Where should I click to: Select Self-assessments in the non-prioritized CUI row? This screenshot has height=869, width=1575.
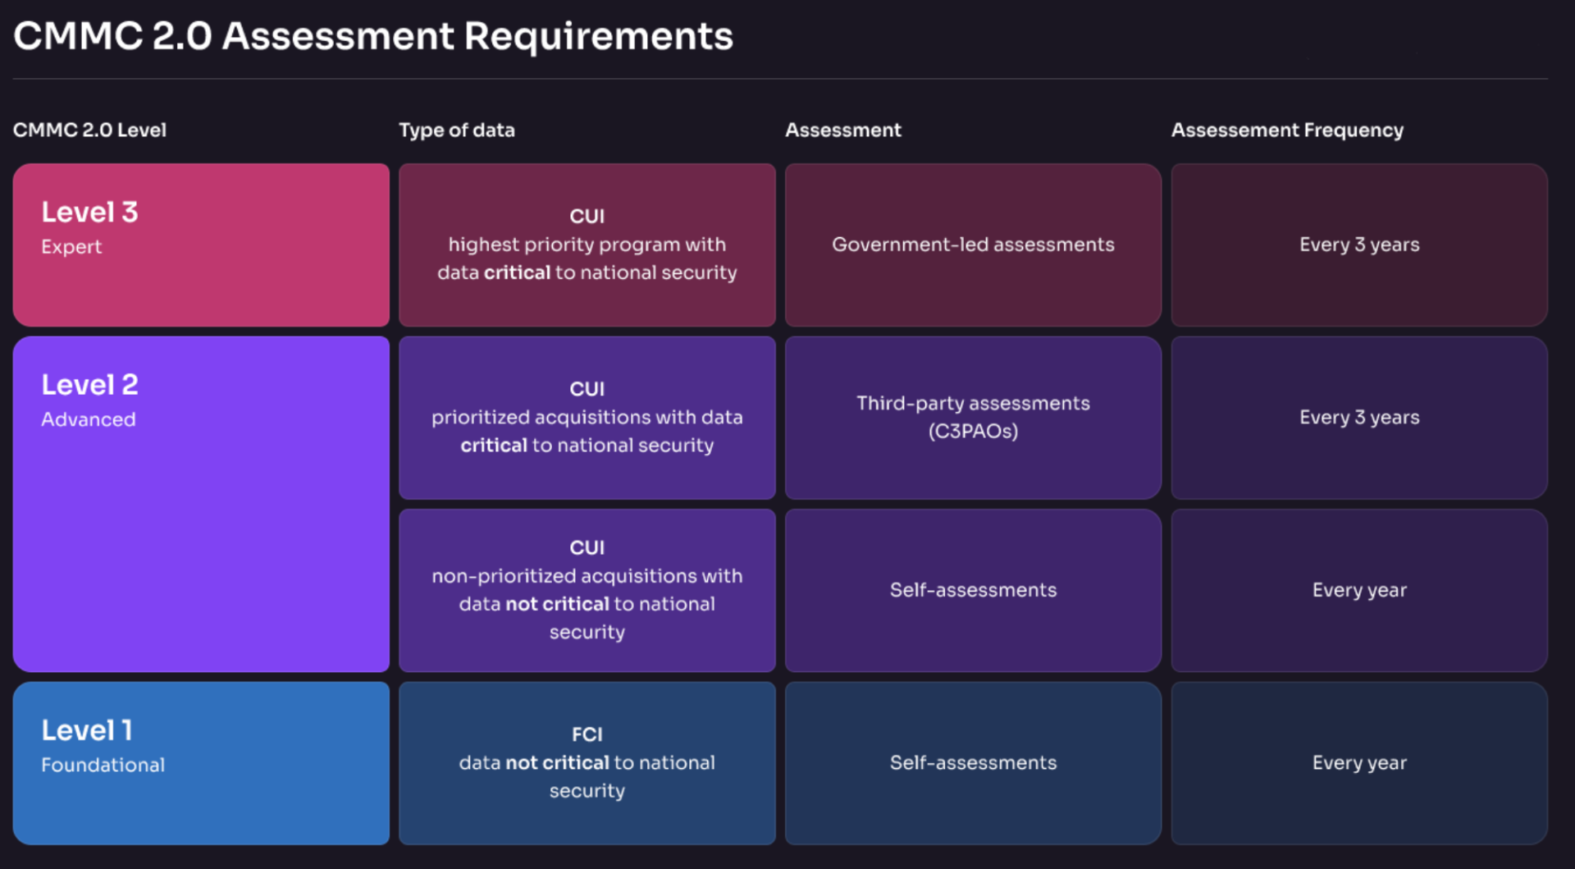[973, 590]
